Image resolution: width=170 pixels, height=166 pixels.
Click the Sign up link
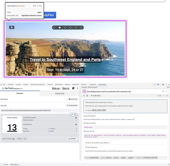tap(56, 88)
